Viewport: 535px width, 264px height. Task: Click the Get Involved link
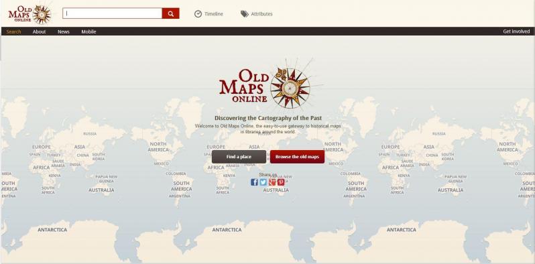pyautogui.click(x=516, y=31)
